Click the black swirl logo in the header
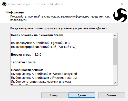128x101 pixels. (x=120, y=15)
